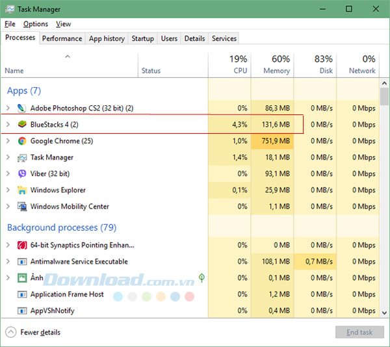The height and width of the screenshot is (347, 390).
Task: Expand the BlueStacks 4 process group
Action: [x=8, y=124]
